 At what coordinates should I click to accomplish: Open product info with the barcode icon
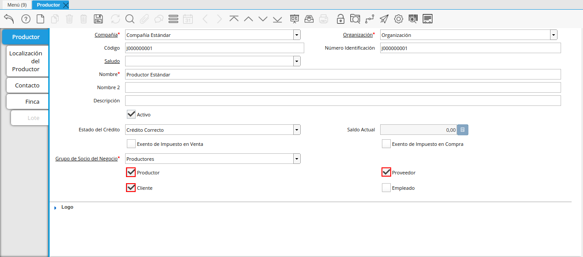click(413, 18)
